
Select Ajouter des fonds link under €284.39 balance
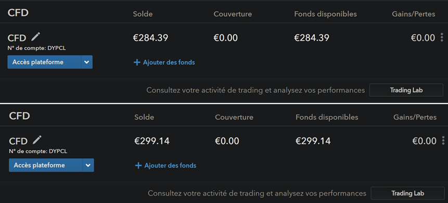click(169, 62)
